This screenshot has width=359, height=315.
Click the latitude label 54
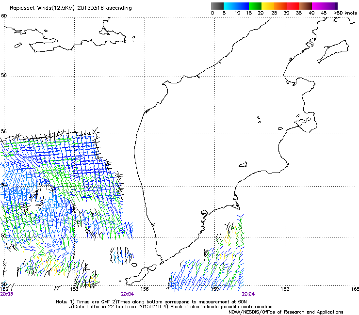click(x=4, y=185)
